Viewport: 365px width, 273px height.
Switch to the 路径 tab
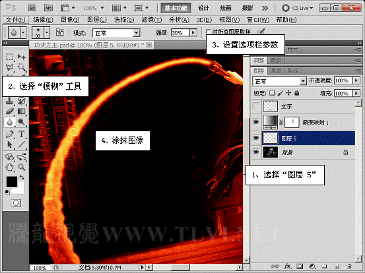(292, 71)
